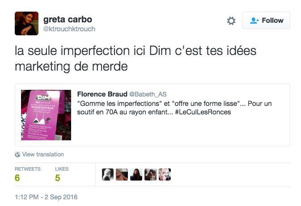301x206 pixels.
Task: Follow greta carbo's account
Action: point(266,20)
